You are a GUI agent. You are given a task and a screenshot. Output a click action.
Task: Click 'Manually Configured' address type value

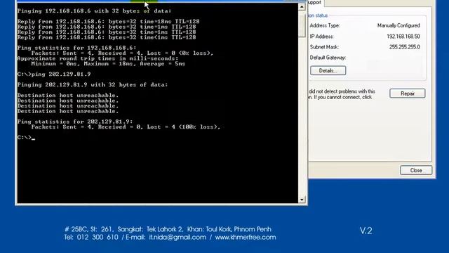[x=398, y=25]
